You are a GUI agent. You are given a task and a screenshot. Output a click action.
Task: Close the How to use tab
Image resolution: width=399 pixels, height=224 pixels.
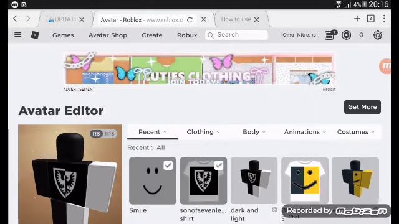pyautogui.click(x=257, y=19)
